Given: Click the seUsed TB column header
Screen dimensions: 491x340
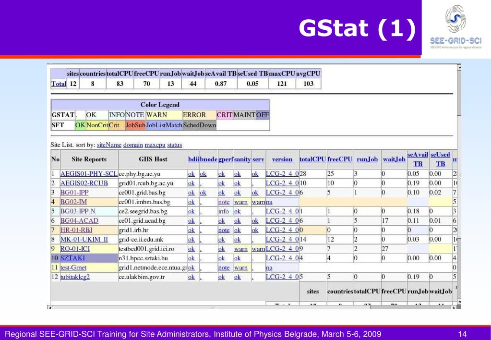Looking at the screenshot, I should (x=440, y=159).
